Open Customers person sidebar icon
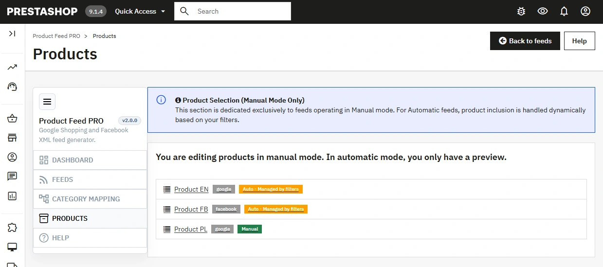The image size is (603, 267). point(12,157)
